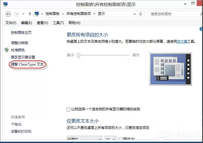The height and width of the screenshot is (143, 203).
Task: Click the shield icon next to 校准颜色
Action: [7, 50]
